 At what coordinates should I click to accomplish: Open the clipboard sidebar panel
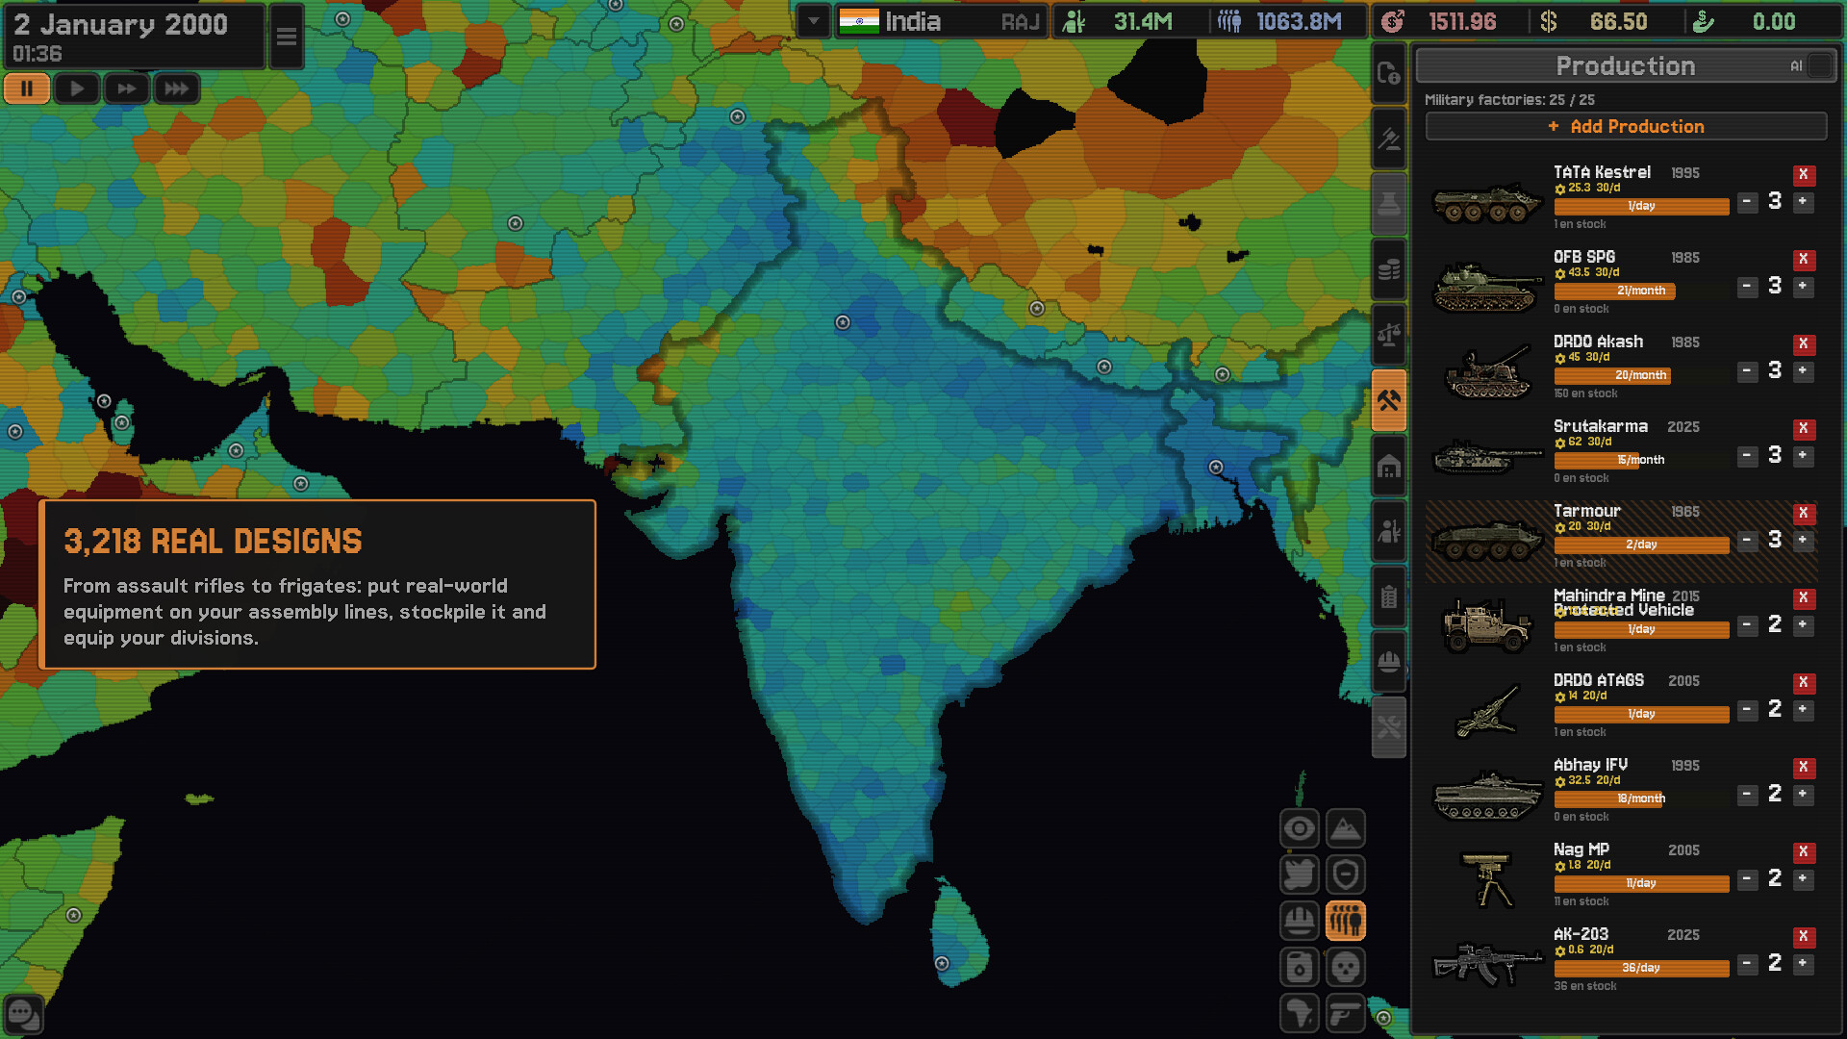[x=1388, y=596]
